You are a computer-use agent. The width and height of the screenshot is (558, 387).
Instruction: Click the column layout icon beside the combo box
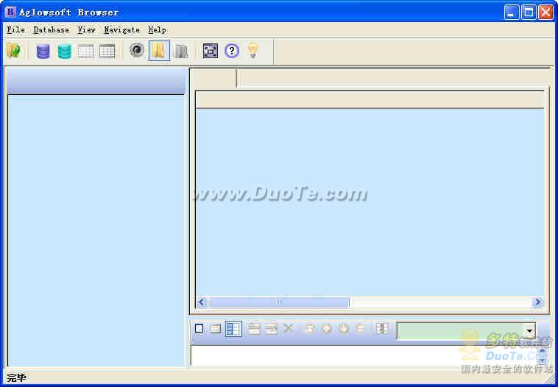click(382, 329)
